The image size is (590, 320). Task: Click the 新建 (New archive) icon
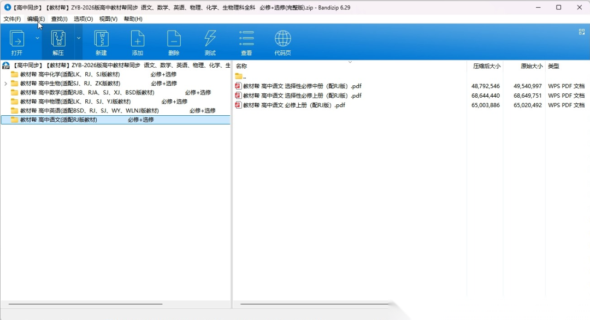tap(101, 39)
